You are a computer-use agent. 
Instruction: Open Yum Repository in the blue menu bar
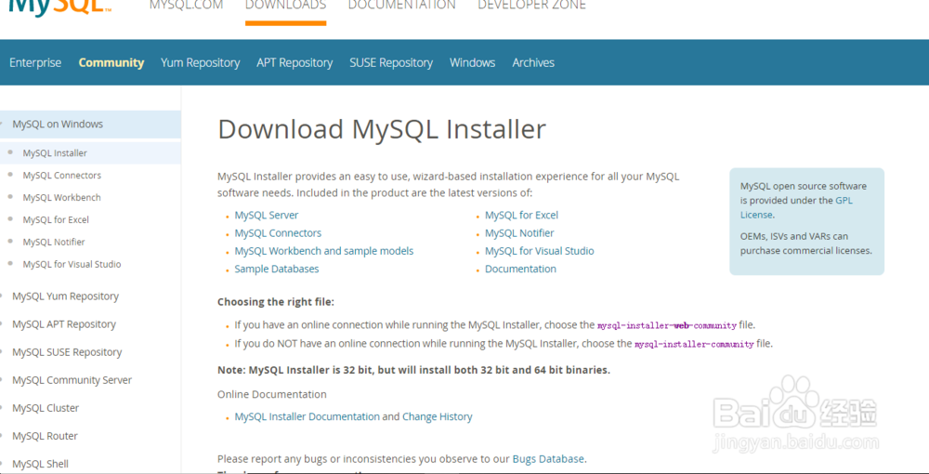coord(201,63)
